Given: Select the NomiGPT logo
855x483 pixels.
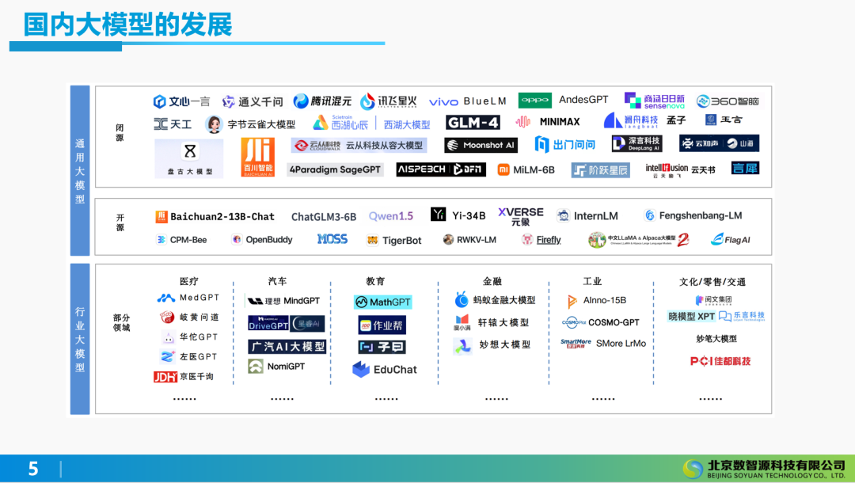Looking at the screenshot, I should click(x=276, y=367).
